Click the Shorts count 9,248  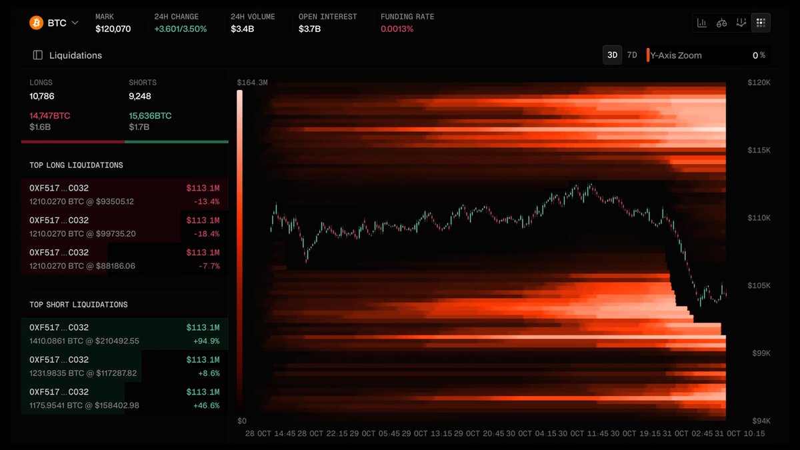[x=140, y=96]
